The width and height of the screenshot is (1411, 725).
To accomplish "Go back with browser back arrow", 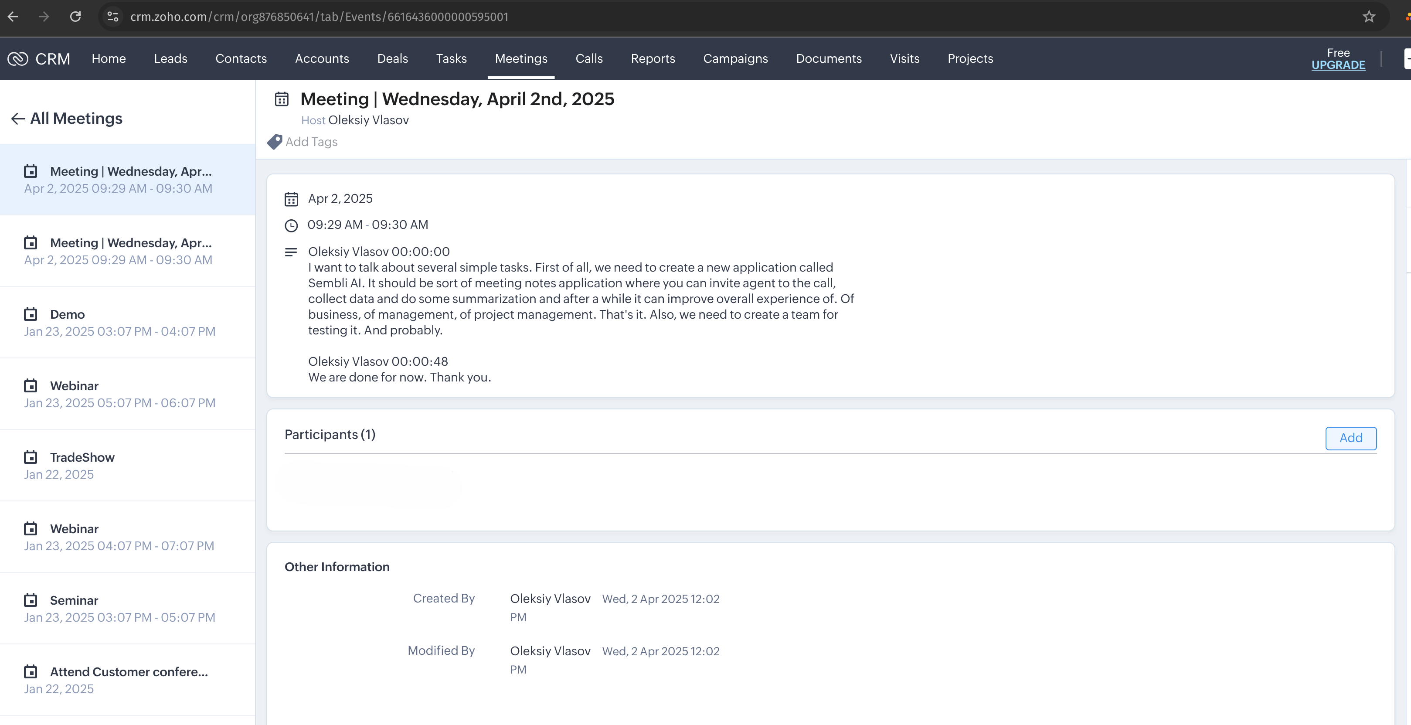I will 13,17.
